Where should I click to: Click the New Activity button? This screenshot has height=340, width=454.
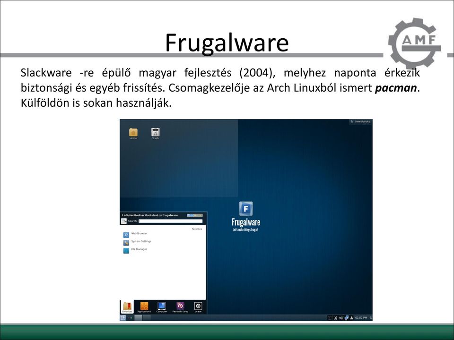pyautogui.click(x=360, y=122)
